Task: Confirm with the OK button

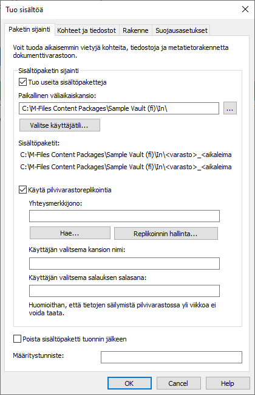Action: pos(129,383)
